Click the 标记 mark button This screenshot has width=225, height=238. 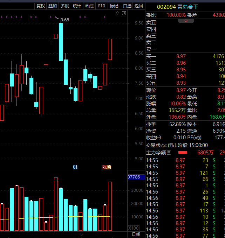pos(114,6)
